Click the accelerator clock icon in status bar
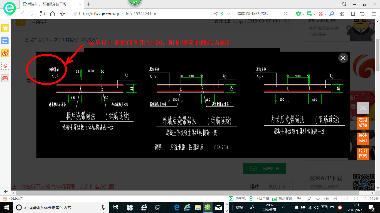The height and width of the screenshot is (213, 380). tap(299, 199)
